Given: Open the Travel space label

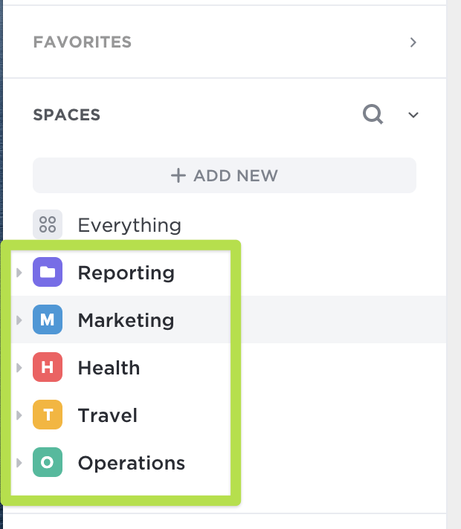Looking at the screenshot, I should click(108, 415).
